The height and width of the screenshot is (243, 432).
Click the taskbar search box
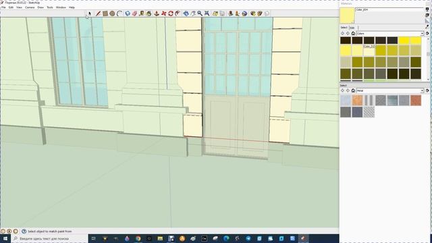coord(49,238)
